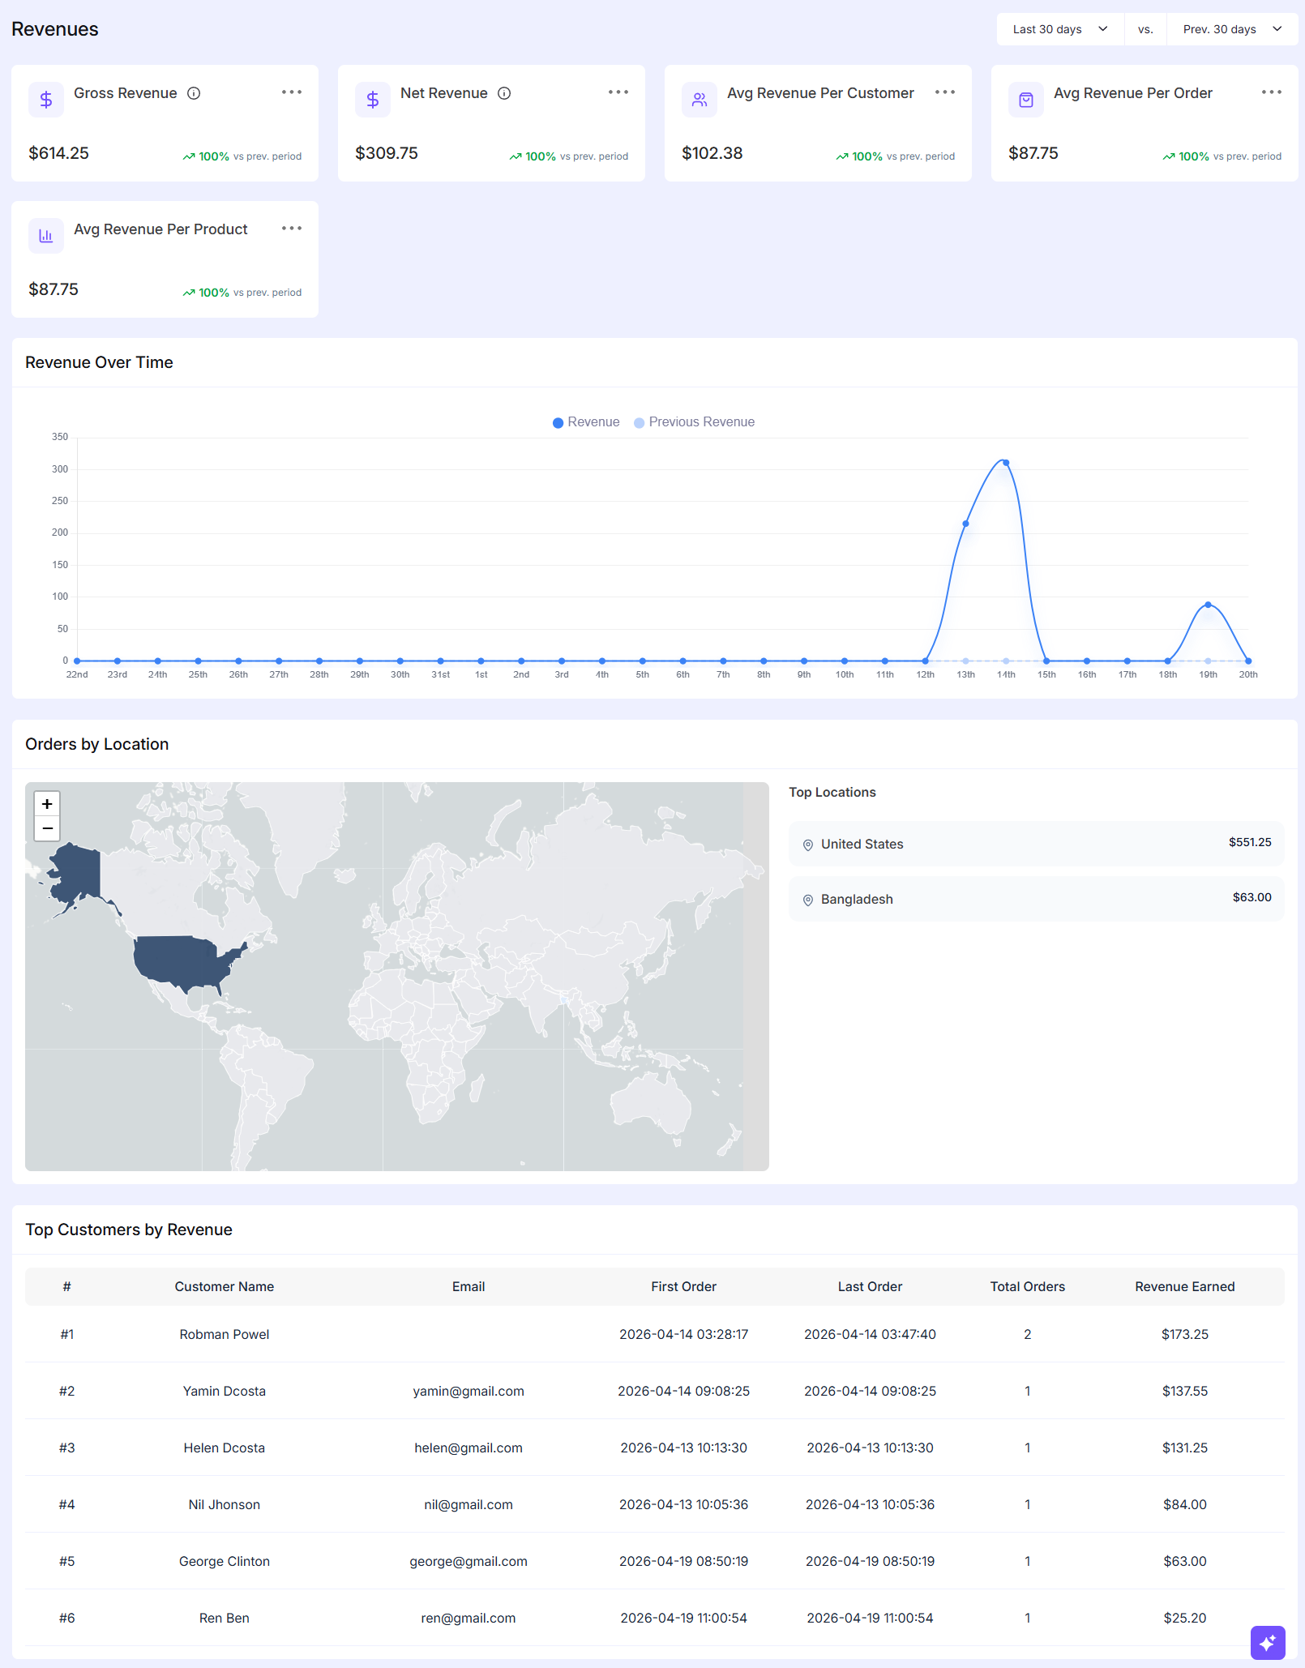Screen dimensions: 1305x1668
Task: Zoom out on the orders map
Action: [x=47, y=828]
